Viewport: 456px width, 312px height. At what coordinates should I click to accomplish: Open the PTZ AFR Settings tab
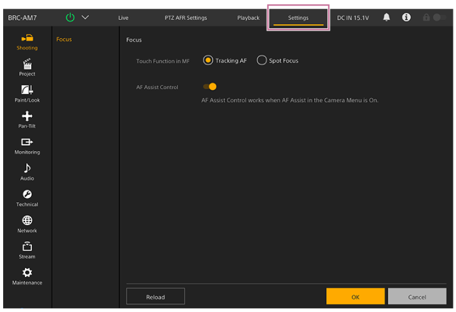tap(186, 17)
